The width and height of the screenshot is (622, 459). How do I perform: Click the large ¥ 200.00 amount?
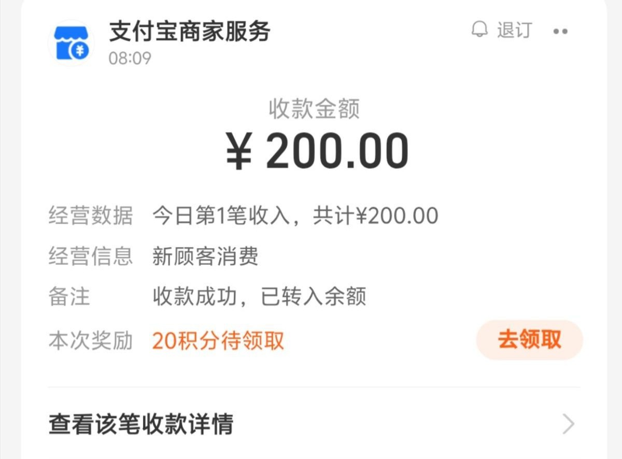pyautogui.click(x=317, y=151)
